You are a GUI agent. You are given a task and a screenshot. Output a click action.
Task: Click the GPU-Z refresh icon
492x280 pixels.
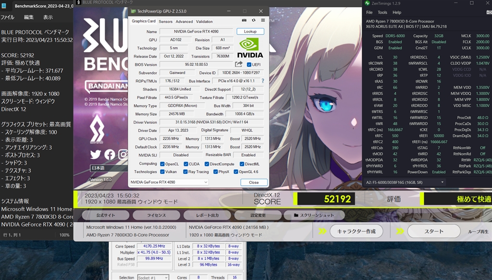pos(254,20)
